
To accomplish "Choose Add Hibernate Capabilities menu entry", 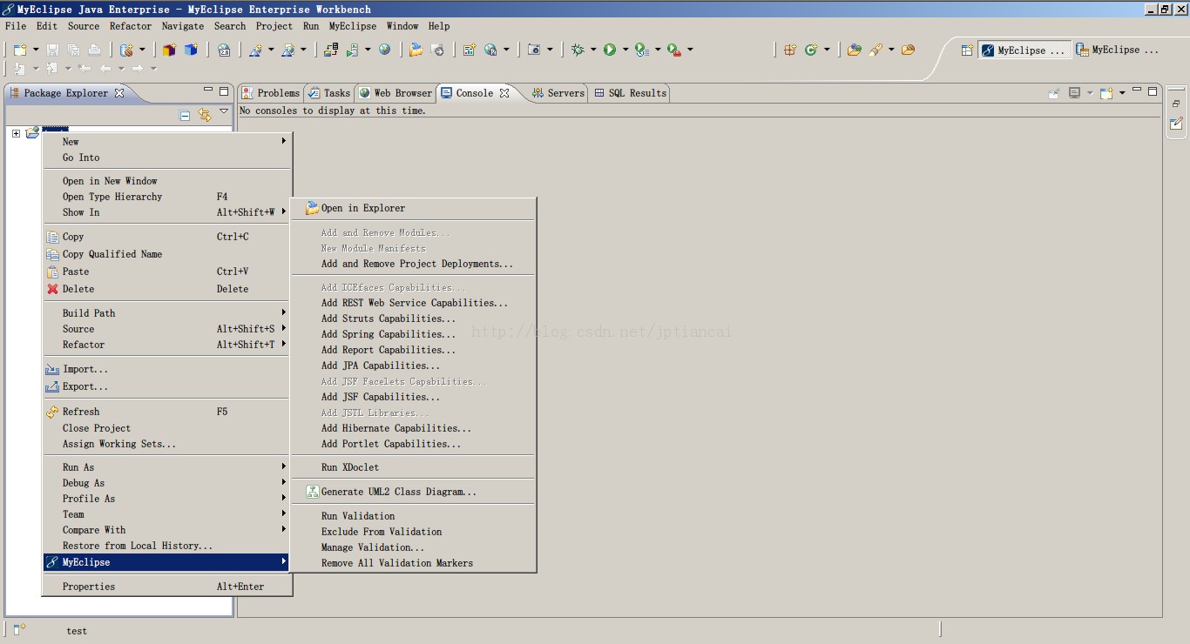I will click(x=396, y=428).
